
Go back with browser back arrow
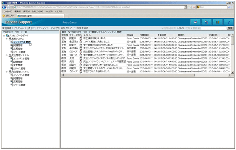click(4, 7)
